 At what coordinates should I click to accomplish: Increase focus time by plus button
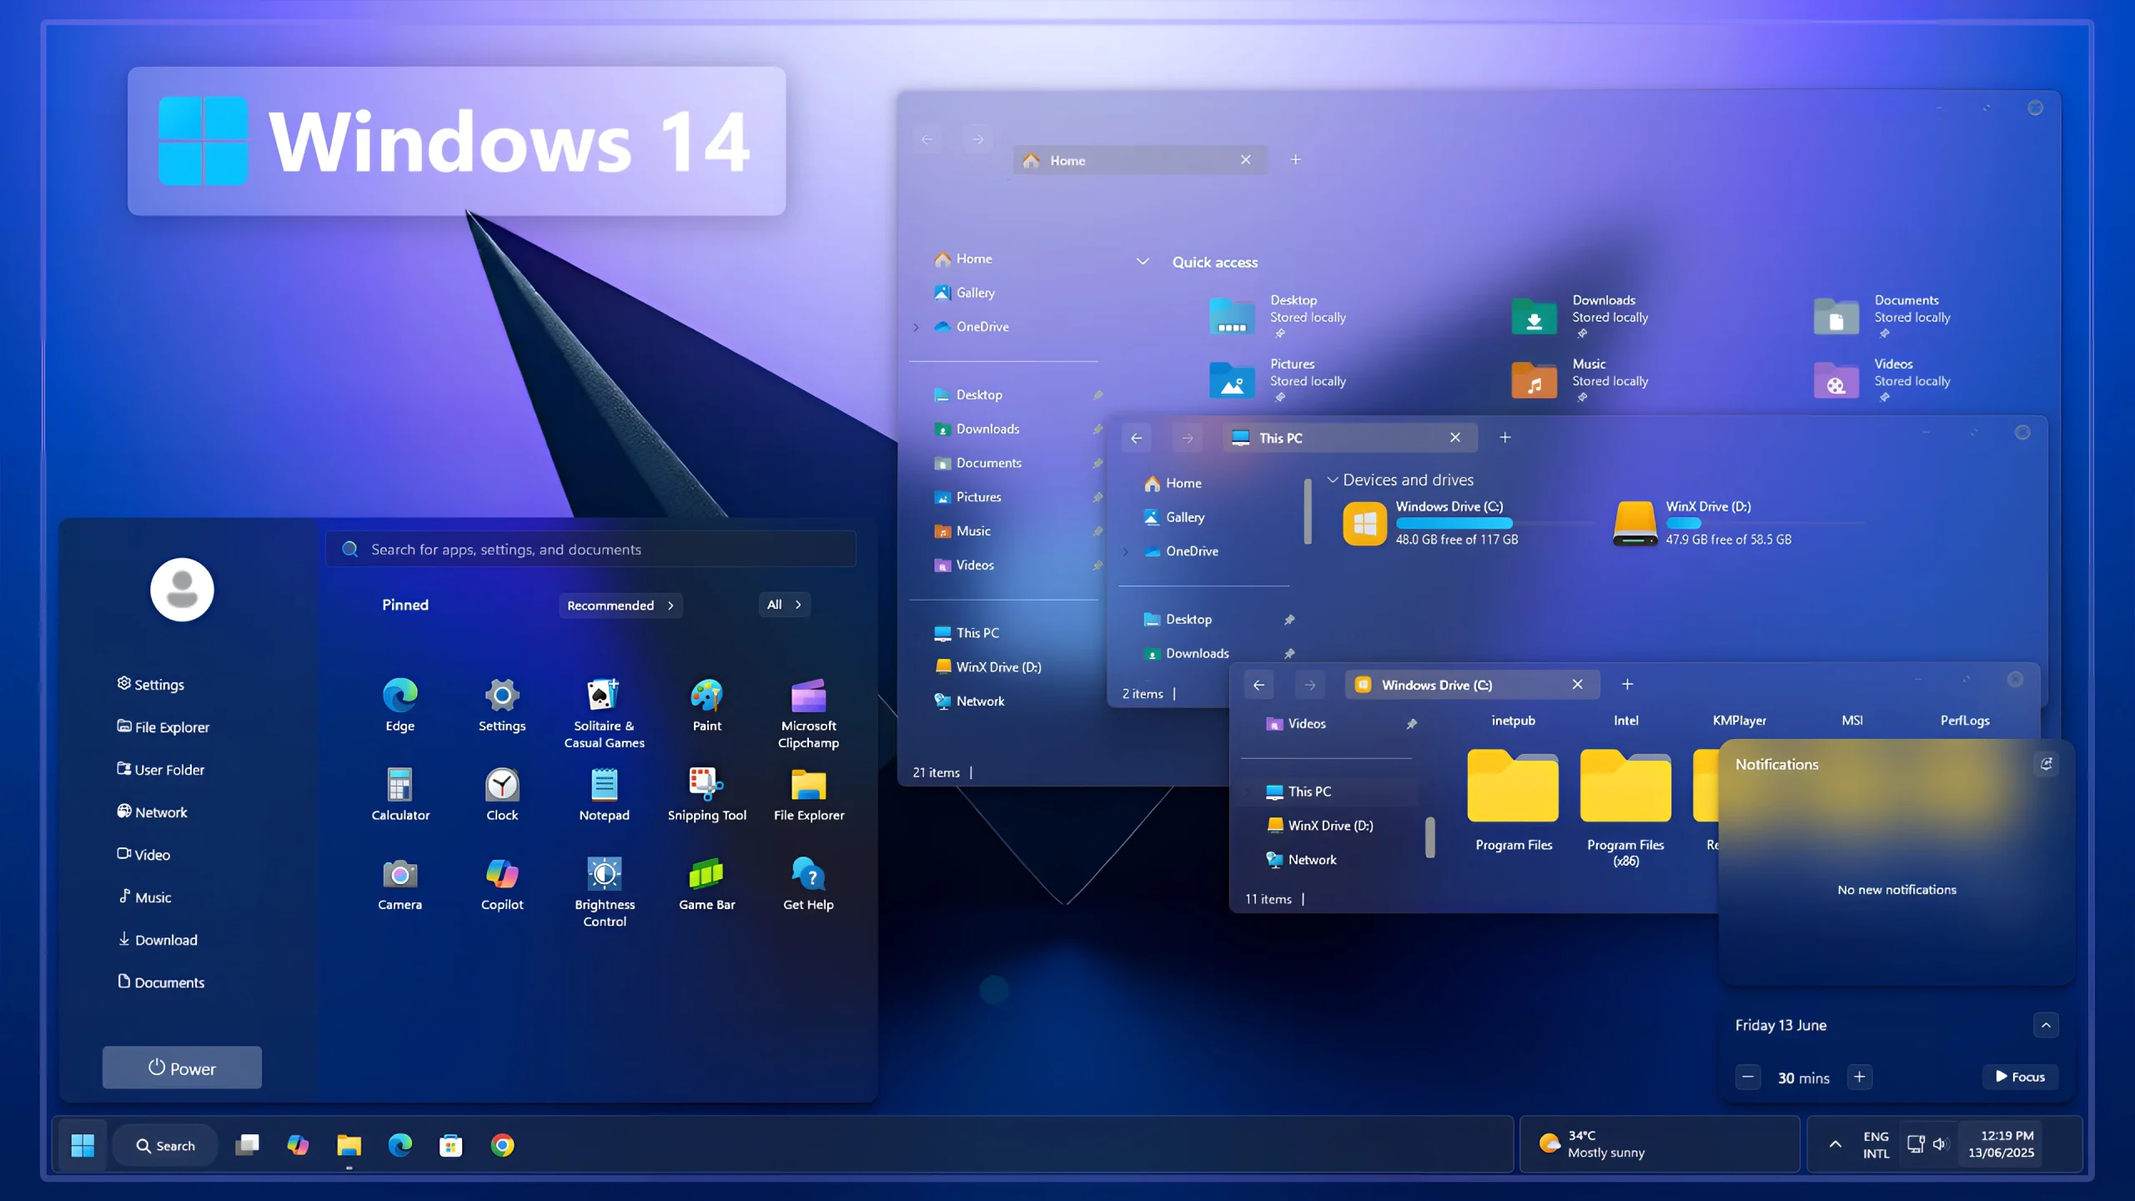tap(1859, 1077)
